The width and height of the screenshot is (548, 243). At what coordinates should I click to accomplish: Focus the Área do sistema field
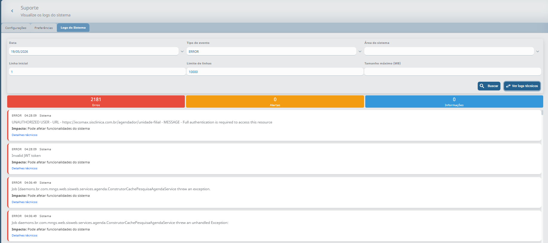click(x=449, y=51)
